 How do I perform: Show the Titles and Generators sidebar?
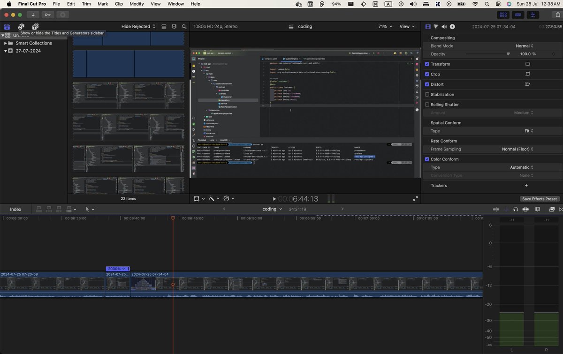35,27
